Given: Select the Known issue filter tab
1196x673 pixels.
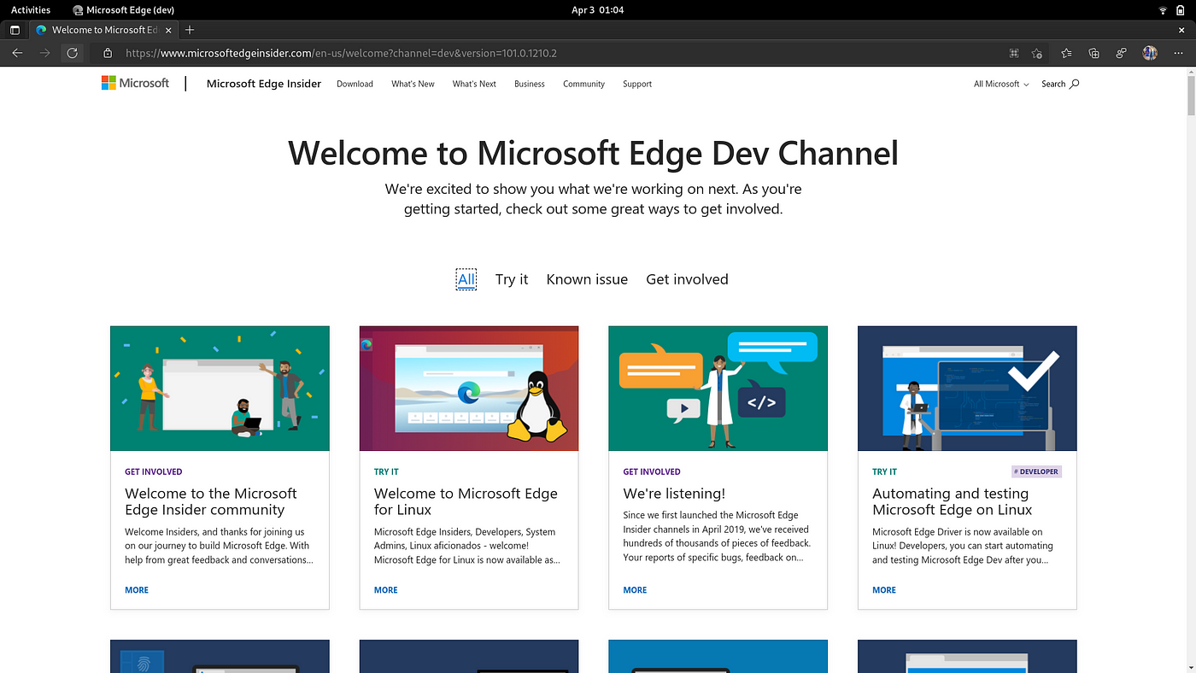Looking at the screenshot, I should [587, 279].
